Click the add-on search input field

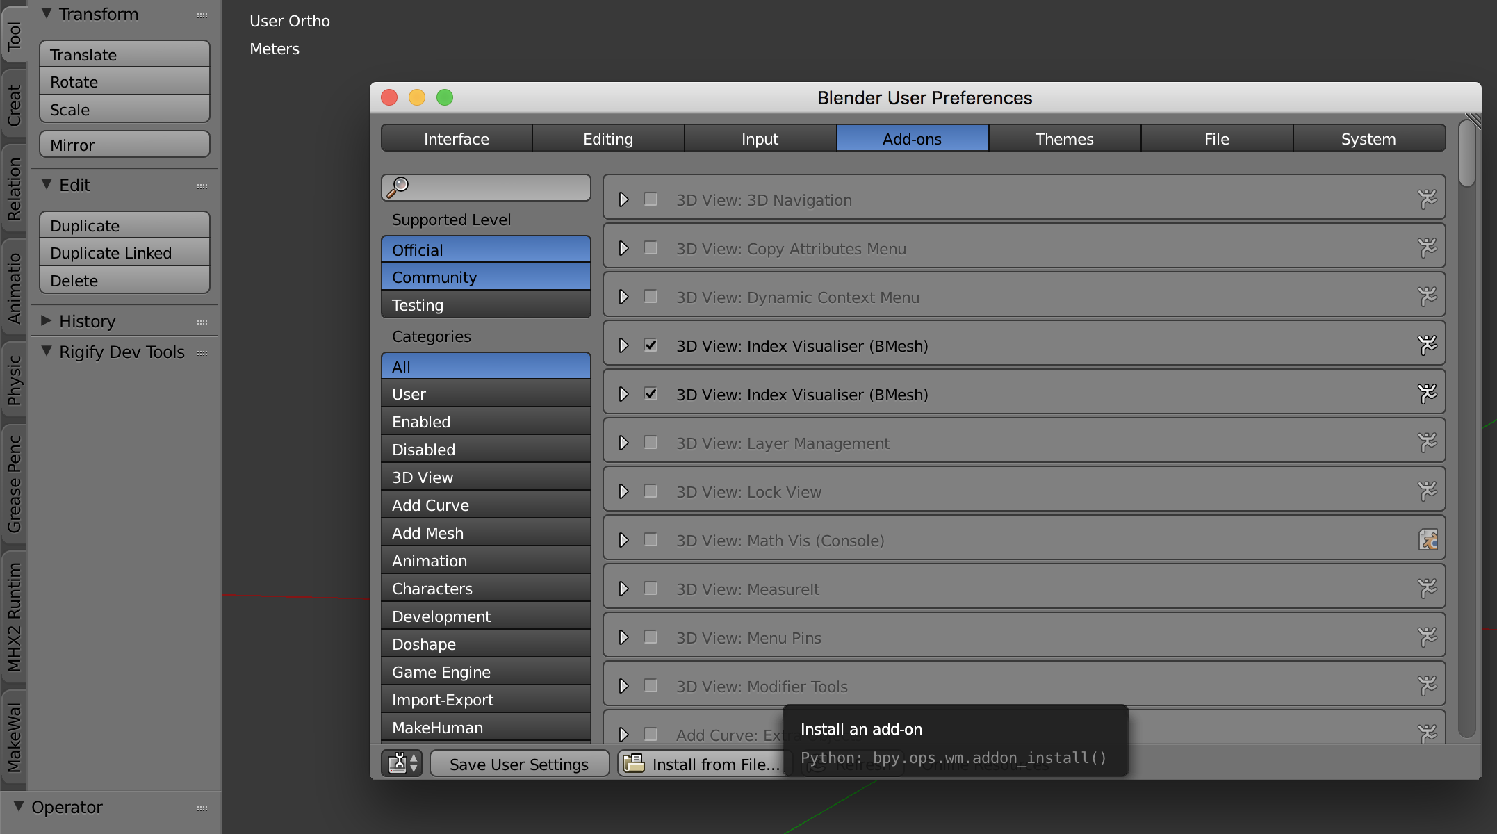coord(486,187)
